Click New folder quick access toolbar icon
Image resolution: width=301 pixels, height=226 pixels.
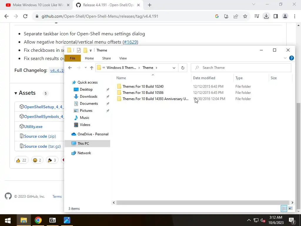(x=85, y=50)
